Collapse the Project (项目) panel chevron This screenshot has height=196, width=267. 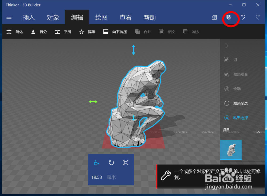click(258, 132)
